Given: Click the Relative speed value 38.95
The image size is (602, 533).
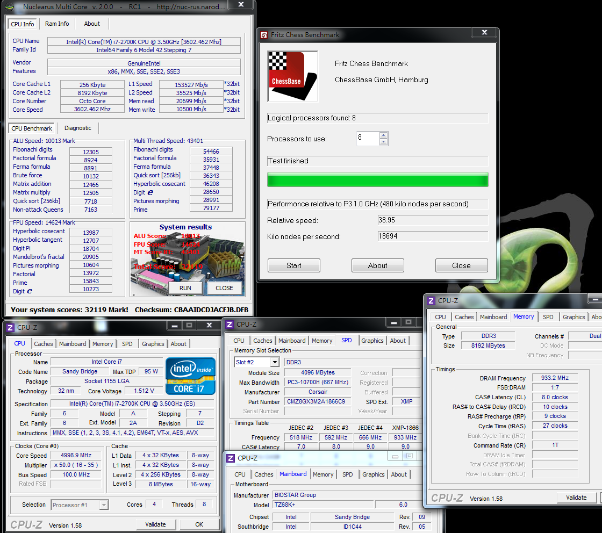Looking at the screenshot, I should [433, 220].
